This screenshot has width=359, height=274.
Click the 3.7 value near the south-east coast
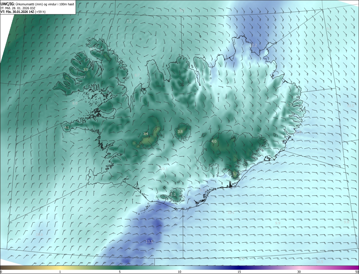235,174
